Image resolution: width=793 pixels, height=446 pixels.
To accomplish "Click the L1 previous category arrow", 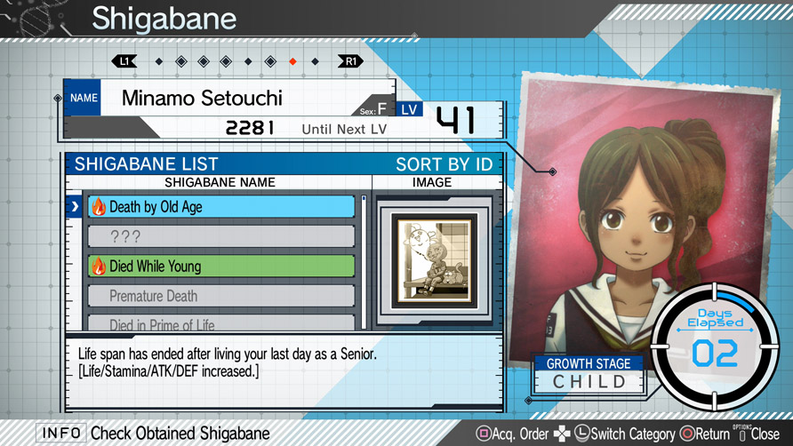I will (x=124, y=61).
